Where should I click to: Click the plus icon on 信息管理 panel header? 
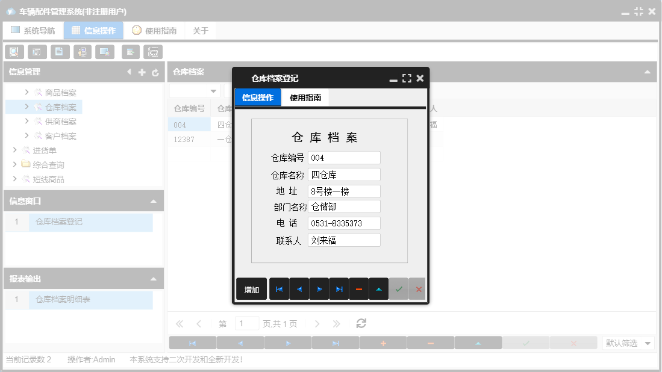[x=141, y=72]
